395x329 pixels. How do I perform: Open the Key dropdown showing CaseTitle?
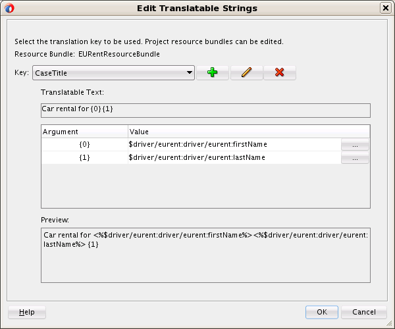coord(113,73)
